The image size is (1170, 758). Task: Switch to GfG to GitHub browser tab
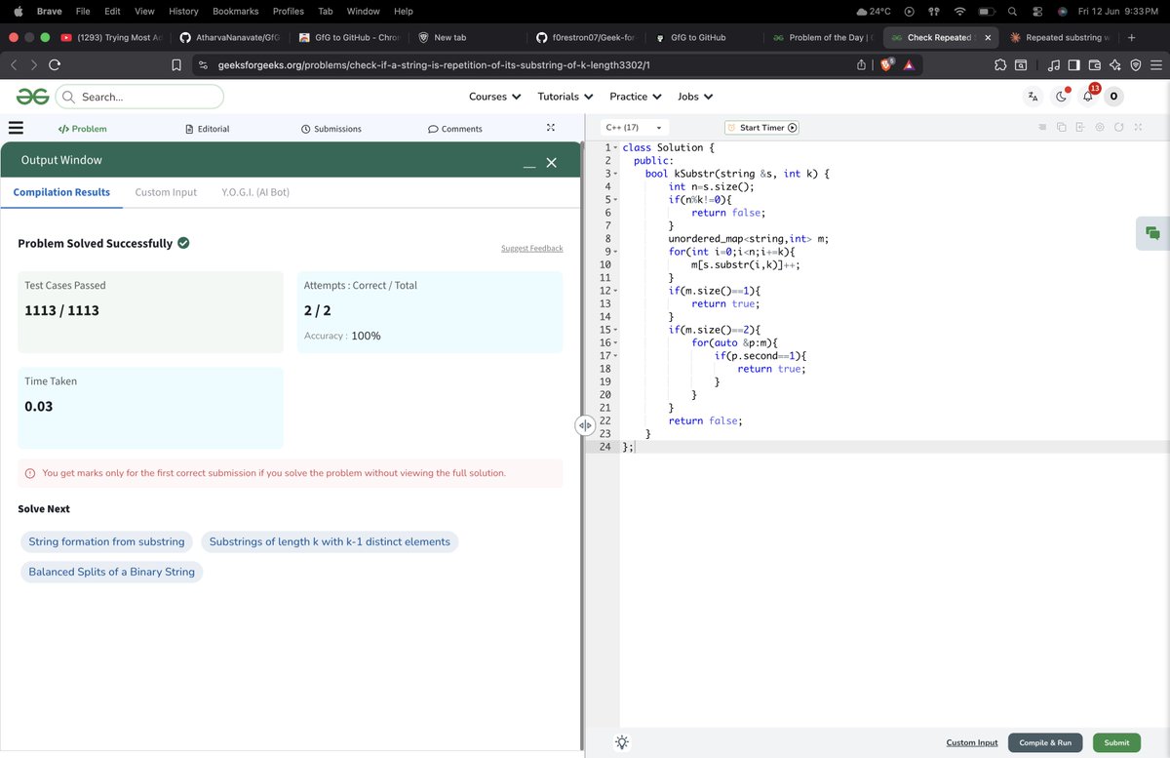click(x=697, y=37)
